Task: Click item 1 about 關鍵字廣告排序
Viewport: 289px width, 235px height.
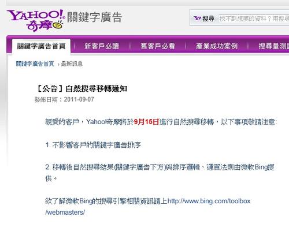Action: click(93, 145)
